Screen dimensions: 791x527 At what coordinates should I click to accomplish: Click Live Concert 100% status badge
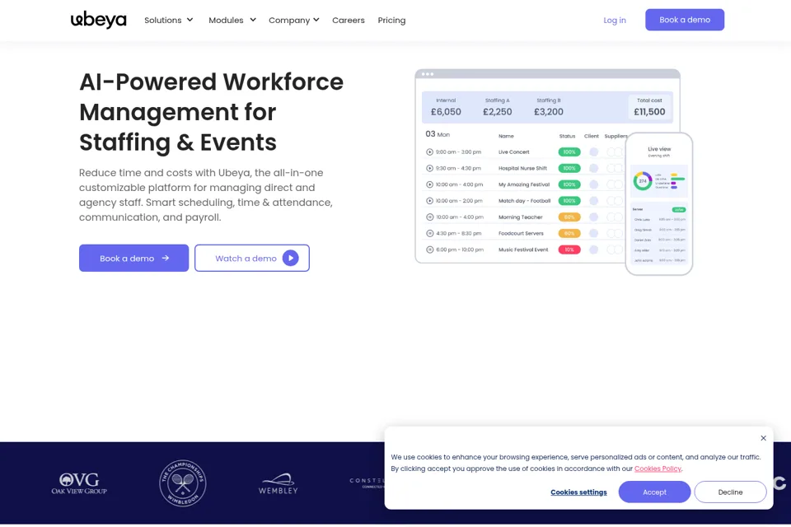tap(569, 152)
